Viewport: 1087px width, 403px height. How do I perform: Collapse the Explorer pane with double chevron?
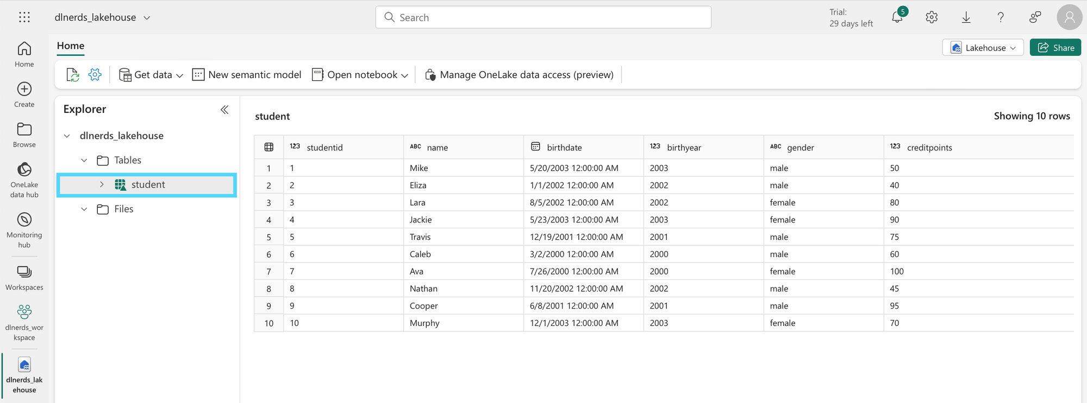pos(224,110)
